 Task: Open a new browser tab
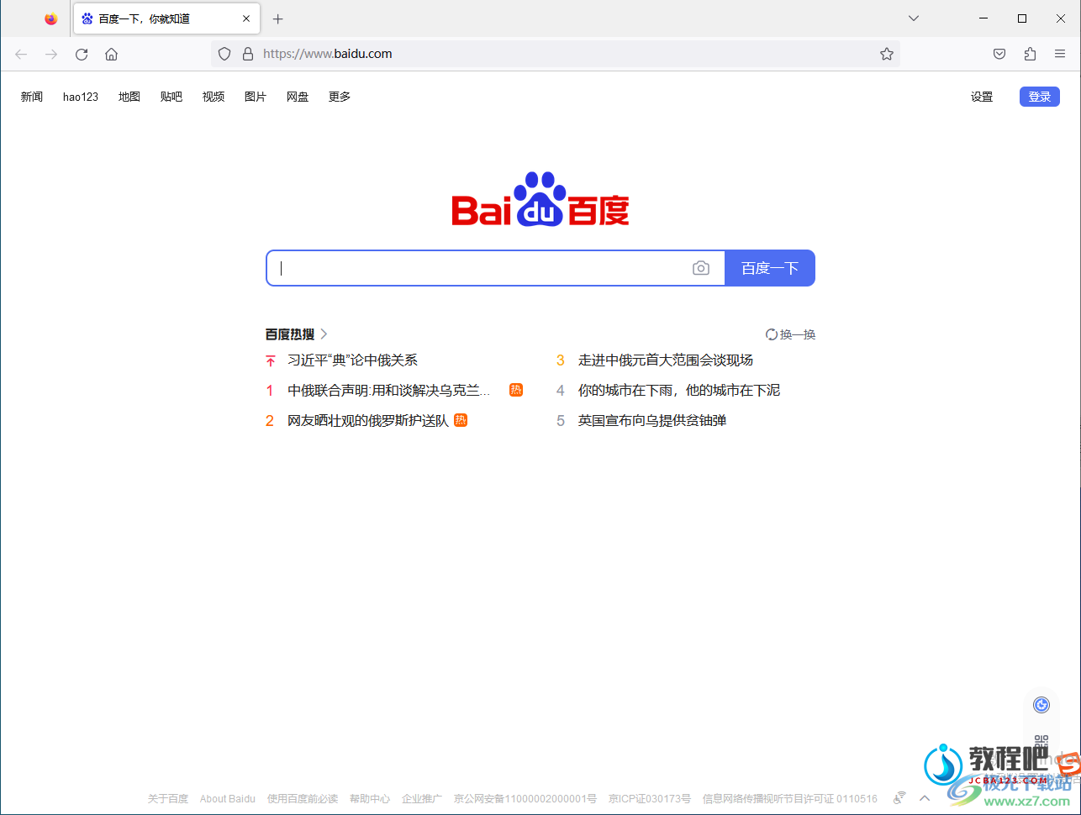(x=278, y=18)
